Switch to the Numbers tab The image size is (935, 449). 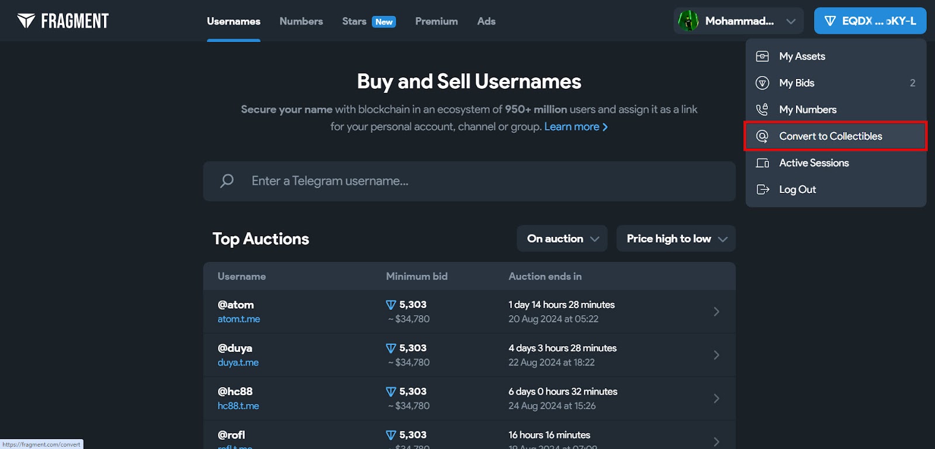301,21
